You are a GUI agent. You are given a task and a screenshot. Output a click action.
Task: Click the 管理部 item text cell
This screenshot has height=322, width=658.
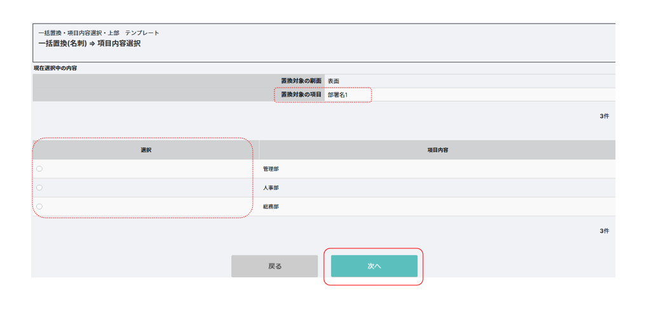[x=437, y=169]
